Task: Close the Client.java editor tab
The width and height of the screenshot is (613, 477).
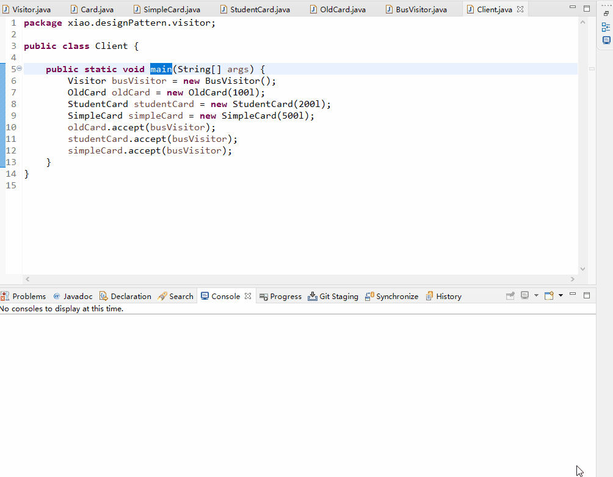Action: coord(520,9)
